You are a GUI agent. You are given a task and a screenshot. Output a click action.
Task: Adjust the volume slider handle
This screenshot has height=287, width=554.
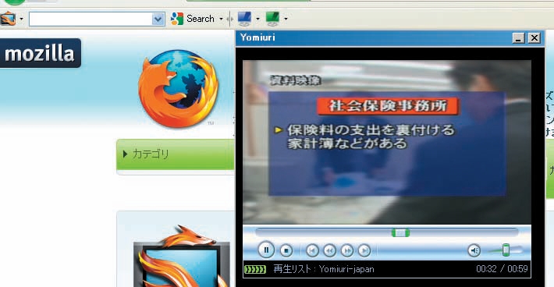pyautogui.click(x=506, y=250)
